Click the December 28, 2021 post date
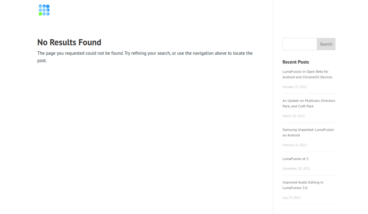This screenshot has height=214, width=368. pyautogui.click(x=296, y=169)
